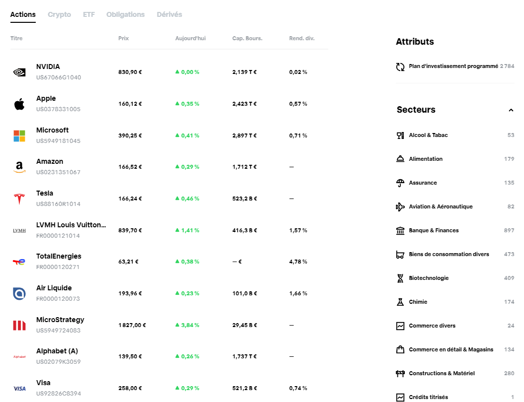The width and height of the screenshot is (524, 402).
Task: Click the Alphabet logo icon
Action: click(x=19, y=357)
